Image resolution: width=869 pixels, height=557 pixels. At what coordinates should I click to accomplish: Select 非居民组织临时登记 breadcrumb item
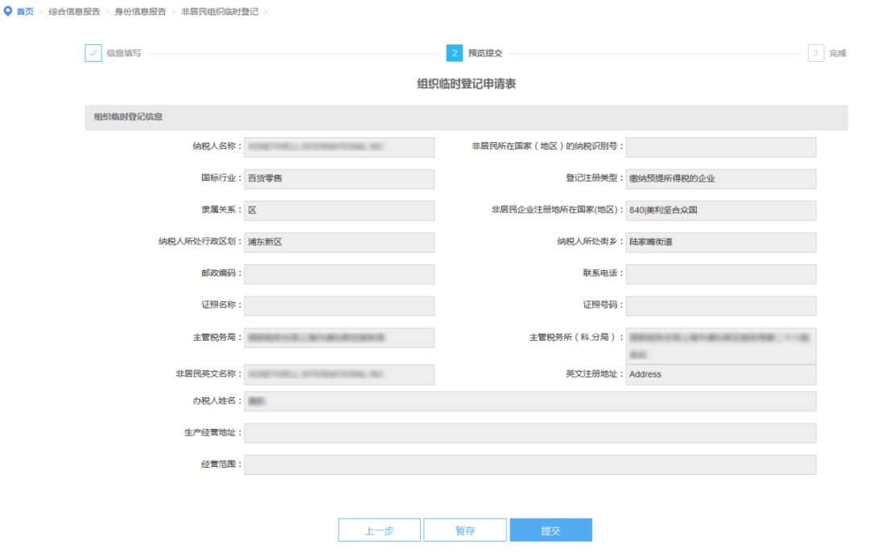pyautogui.click(x=220, y=12)
